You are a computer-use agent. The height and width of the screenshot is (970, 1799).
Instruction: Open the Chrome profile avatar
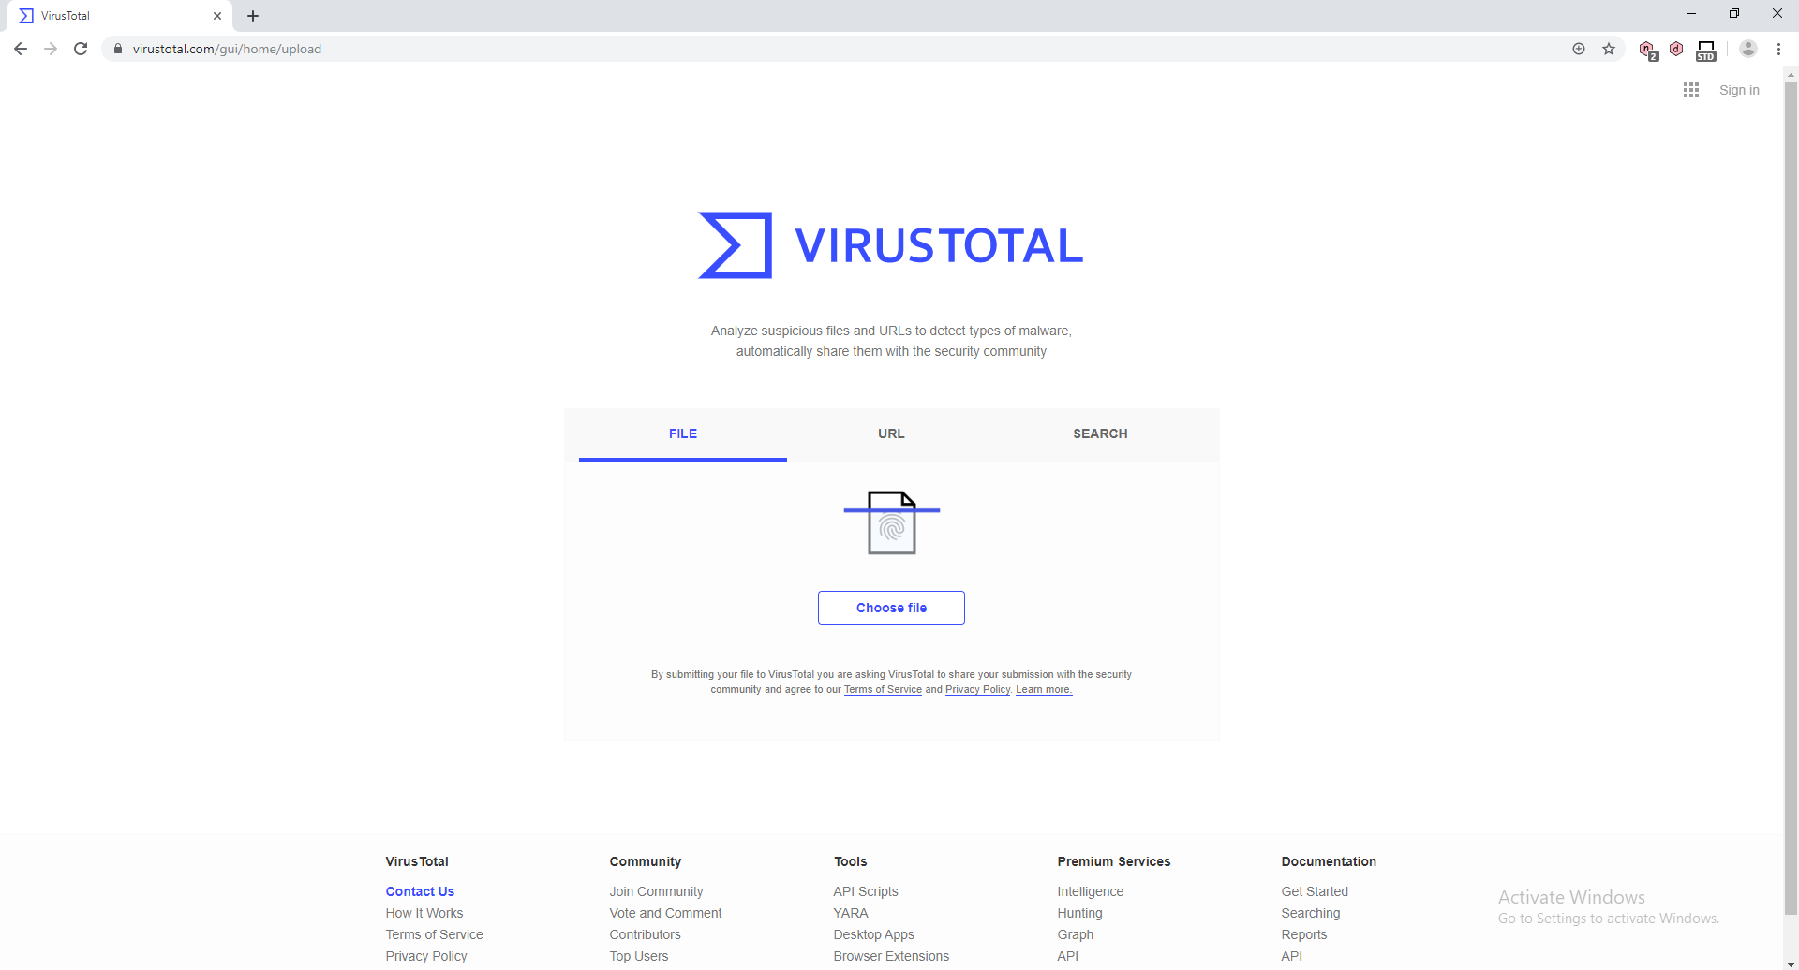[1748, 49]
